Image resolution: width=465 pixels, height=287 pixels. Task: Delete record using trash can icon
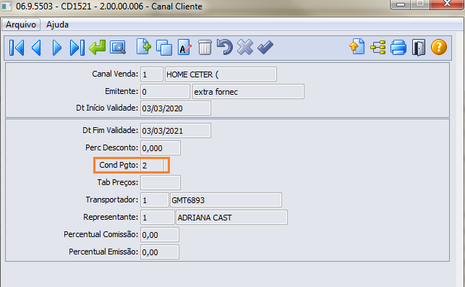click(x=205, y=48)
